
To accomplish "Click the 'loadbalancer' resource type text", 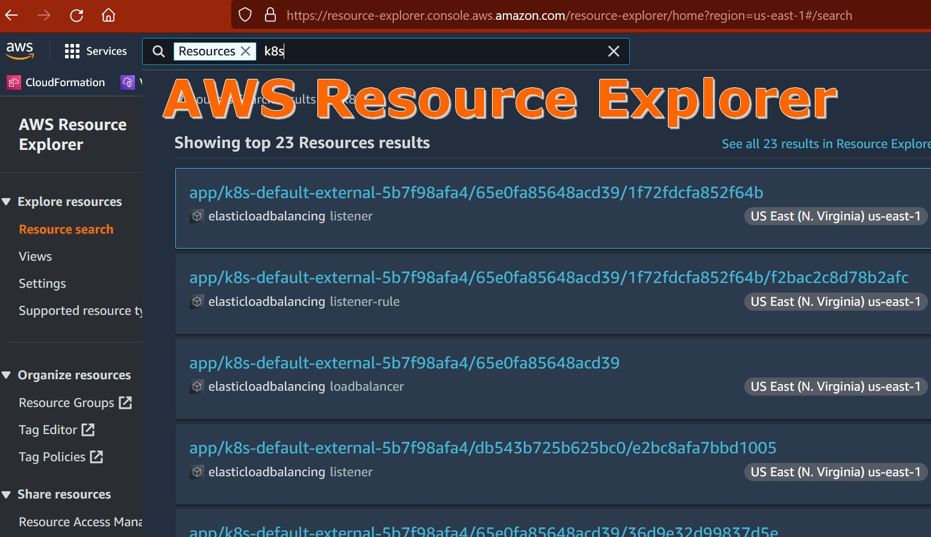I will point(367,386).
